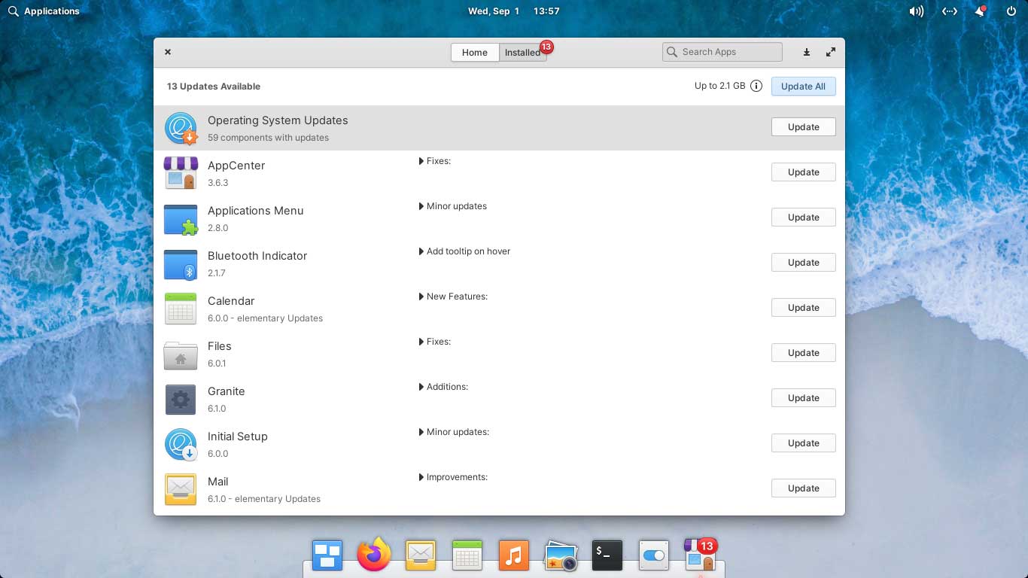The height and width of the screenshot is (578, 1028).
Task: Click the 'Up to 2.1 GB' label
Action: point(719,86)
